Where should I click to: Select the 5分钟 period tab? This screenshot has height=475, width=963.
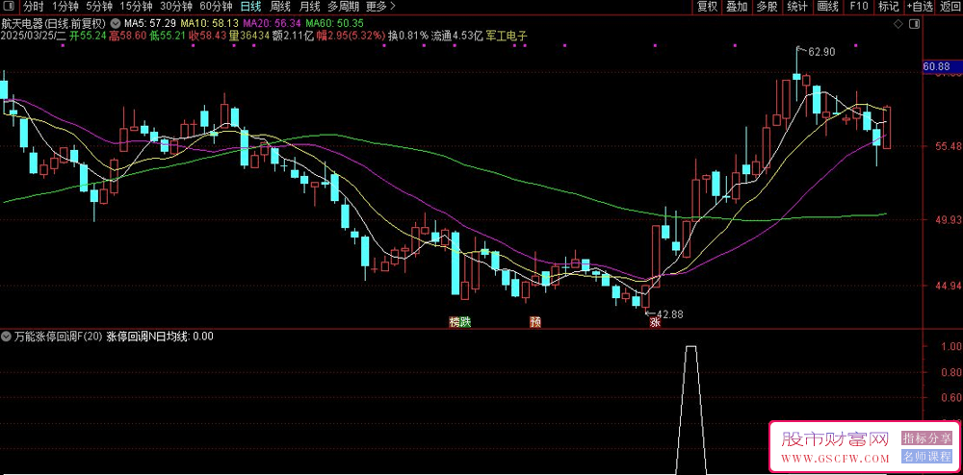click(99, 7)
